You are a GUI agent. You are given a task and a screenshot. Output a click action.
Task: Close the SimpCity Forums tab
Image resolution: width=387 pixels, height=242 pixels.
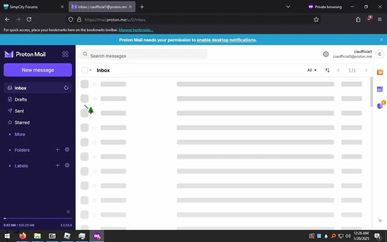(x=62, y=7)
